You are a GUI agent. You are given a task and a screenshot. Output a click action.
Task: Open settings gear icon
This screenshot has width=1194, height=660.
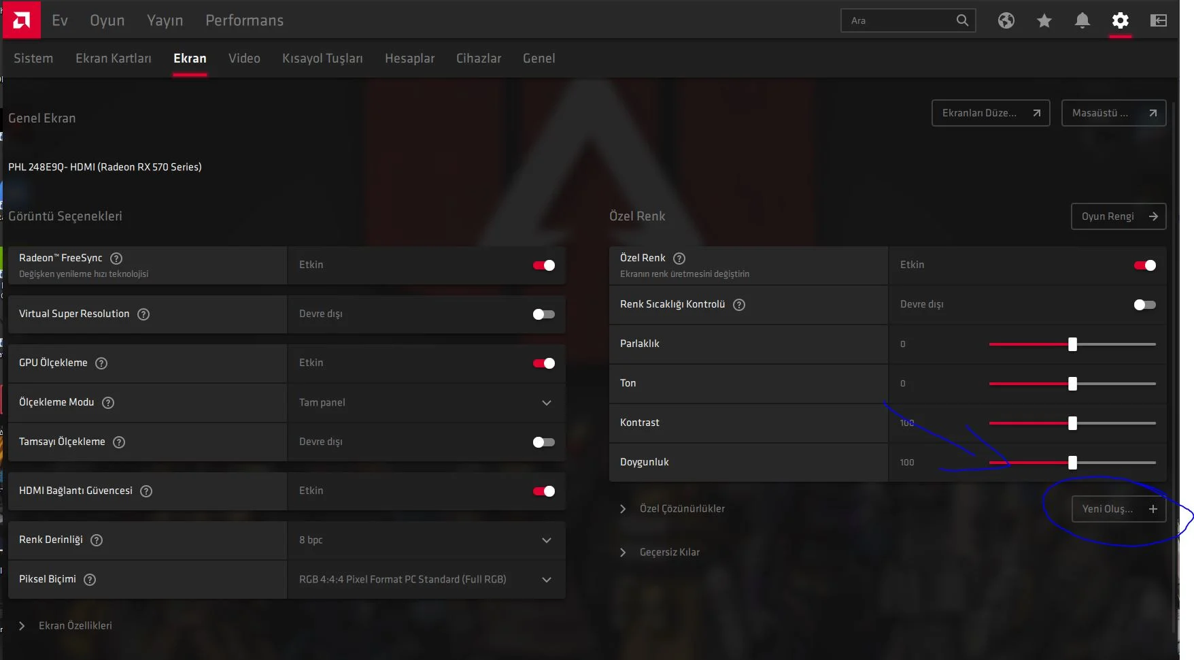[x=1120, y=20]
